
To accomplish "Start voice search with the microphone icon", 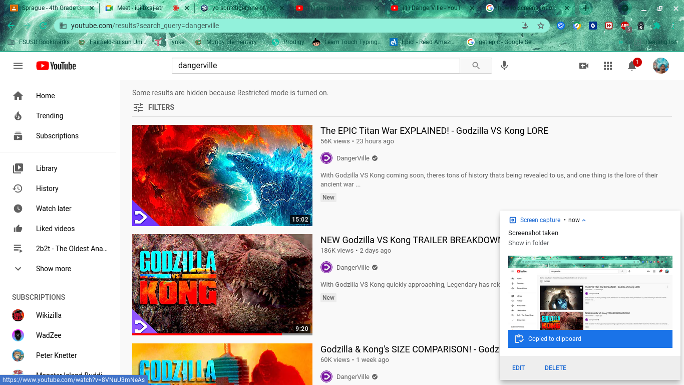I will click(504, 66).
